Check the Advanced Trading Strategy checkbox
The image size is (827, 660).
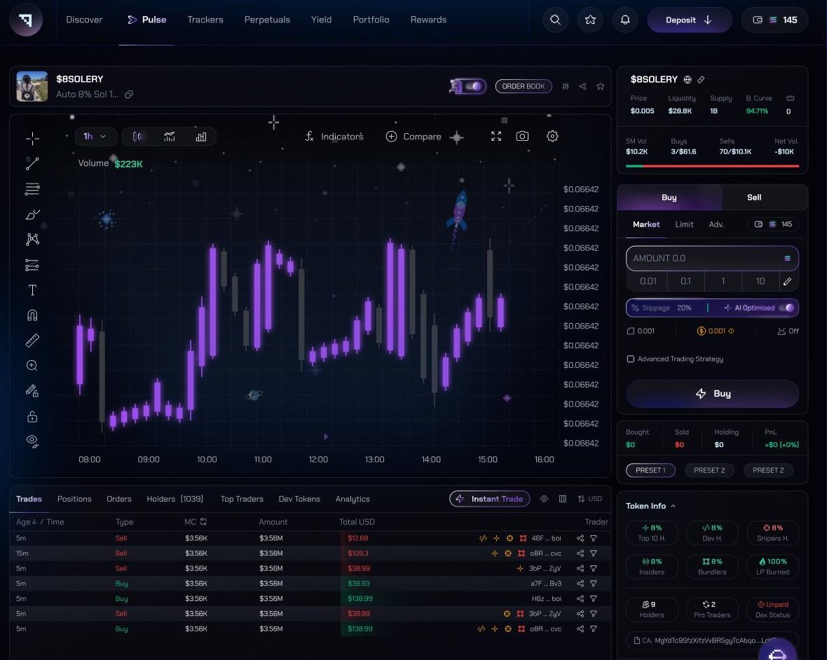click(630, 359)
